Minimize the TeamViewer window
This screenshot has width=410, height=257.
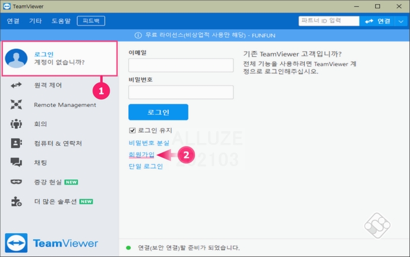click(357, 7)
